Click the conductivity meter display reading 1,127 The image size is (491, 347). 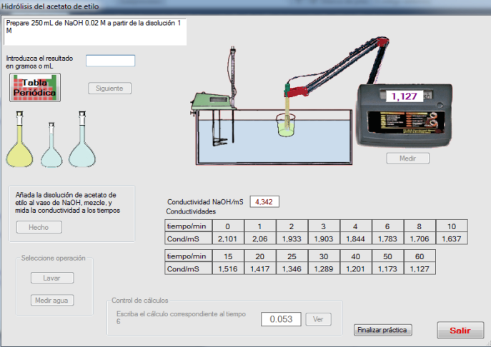point(403,96)
